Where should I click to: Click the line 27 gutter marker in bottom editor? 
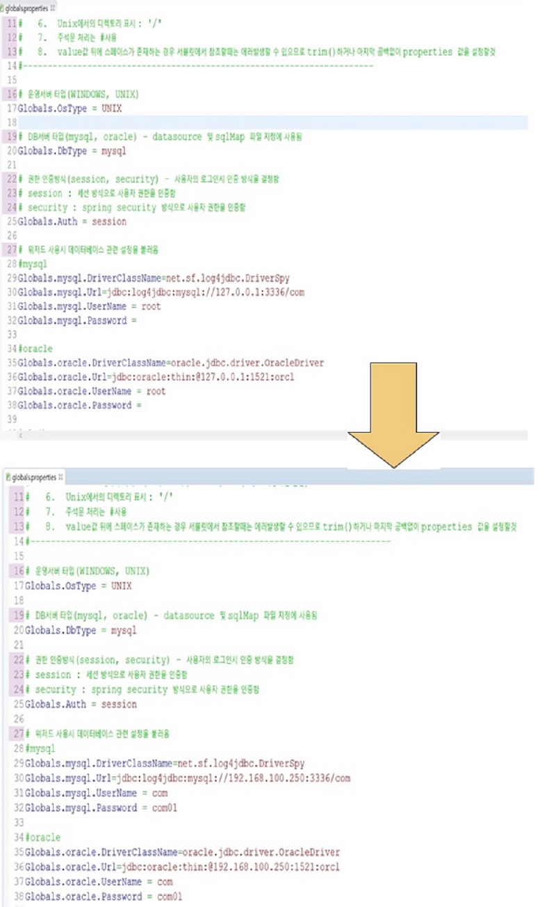click(18, 733)
